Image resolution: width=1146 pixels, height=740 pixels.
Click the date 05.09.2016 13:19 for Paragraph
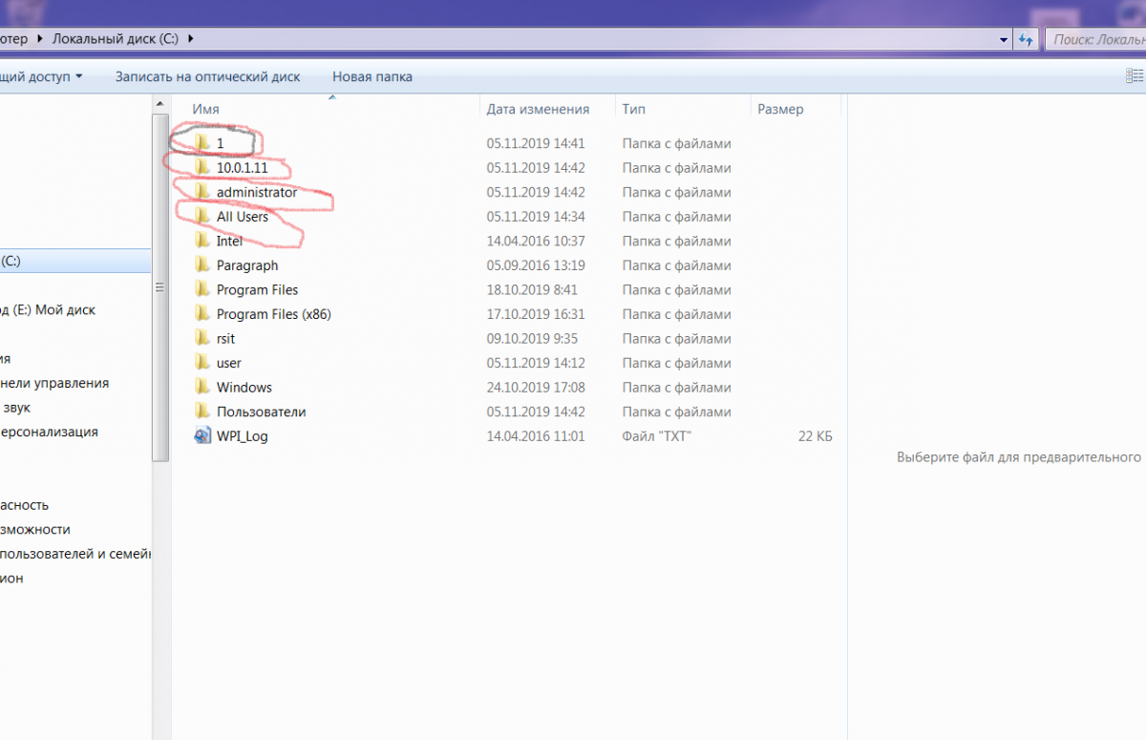[x=536, y=265]
